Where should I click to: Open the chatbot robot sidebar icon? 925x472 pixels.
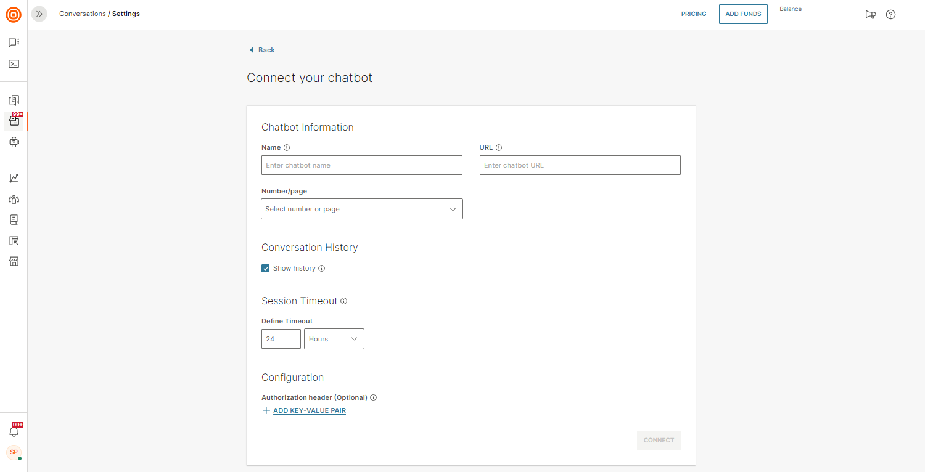(x=14, y=142)
